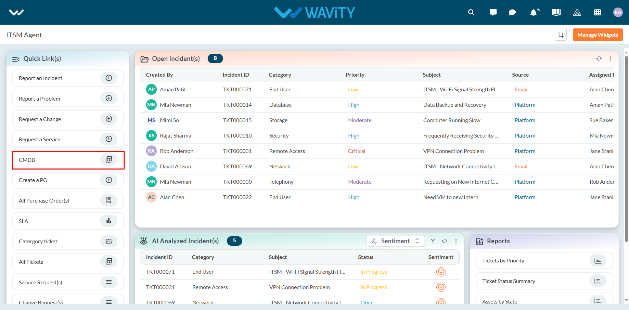
Task: Click plus icon for Request a Change
Action: (x=109, y=119)
